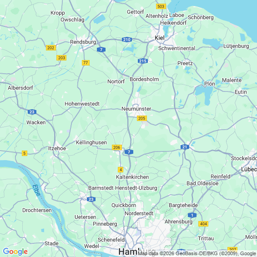Click the yellow 205 road marker
Viewport: 257px width, 257px height.
click(142, 118)
